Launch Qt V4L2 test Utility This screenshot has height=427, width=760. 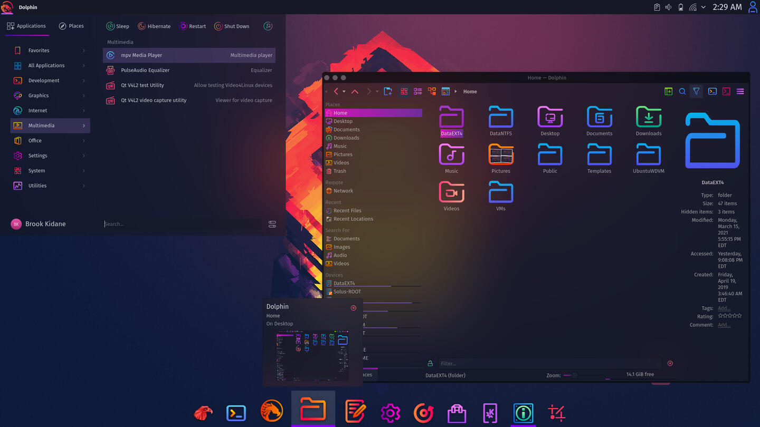tap(189, 85)
